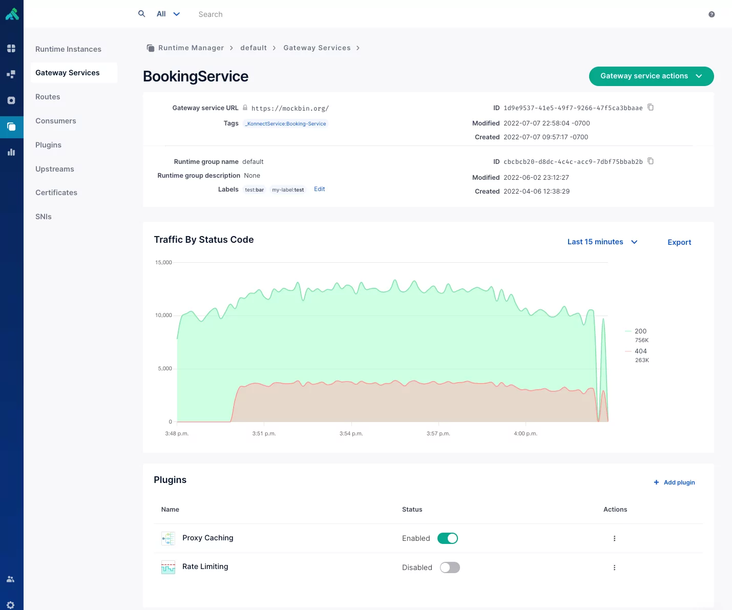Click Add plugin link

click(x=674, y=482)
